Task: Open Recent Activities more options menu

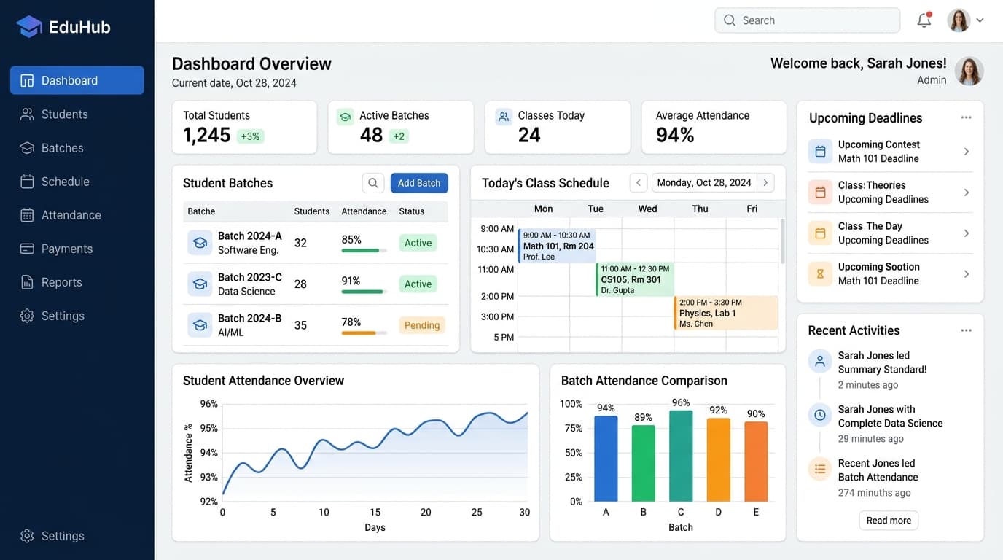Action: pyautogui.click(x=966, y=330)
